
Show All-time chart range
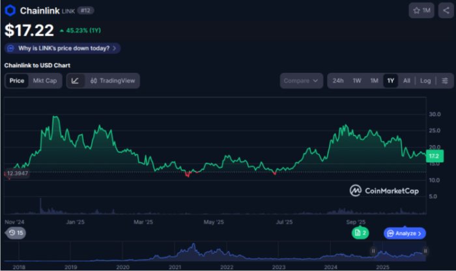pyautogui.click(x=406, y=81)
